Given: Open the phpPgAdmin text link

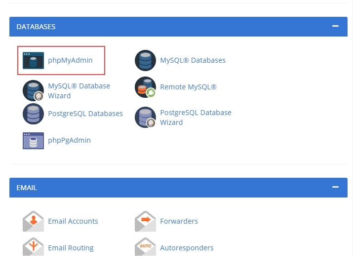Looking at the screenshot, I should (x=69, y=140).
